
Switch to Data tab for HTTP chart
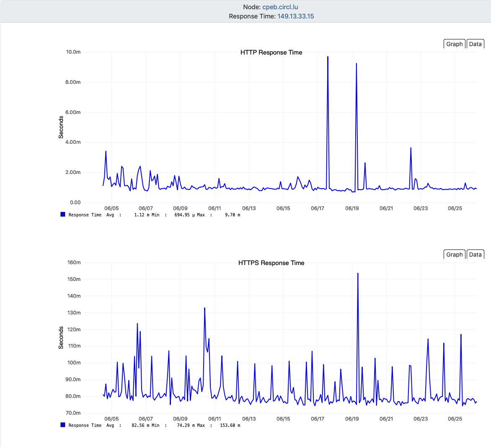tap(475, 44)
